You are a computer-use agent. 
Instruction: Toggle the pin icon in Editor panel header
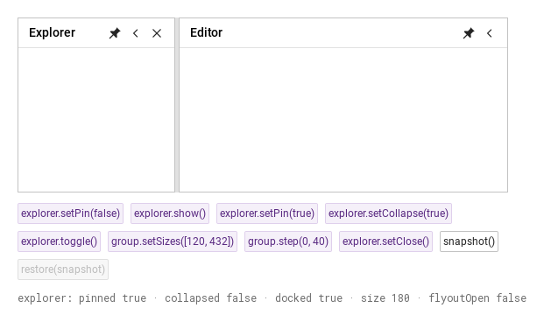[469, 33]
